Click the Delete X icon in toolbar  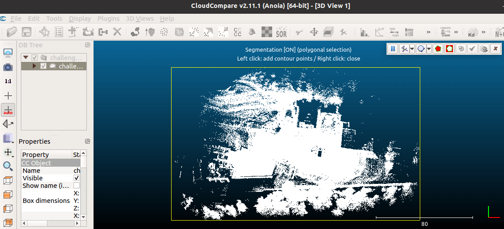[x=117, y=32]
